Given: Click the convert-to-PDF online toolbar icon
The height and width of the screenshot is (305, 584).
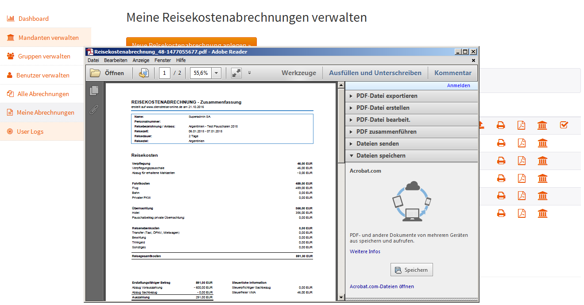Looking at the screenshot, I should 144,73.
